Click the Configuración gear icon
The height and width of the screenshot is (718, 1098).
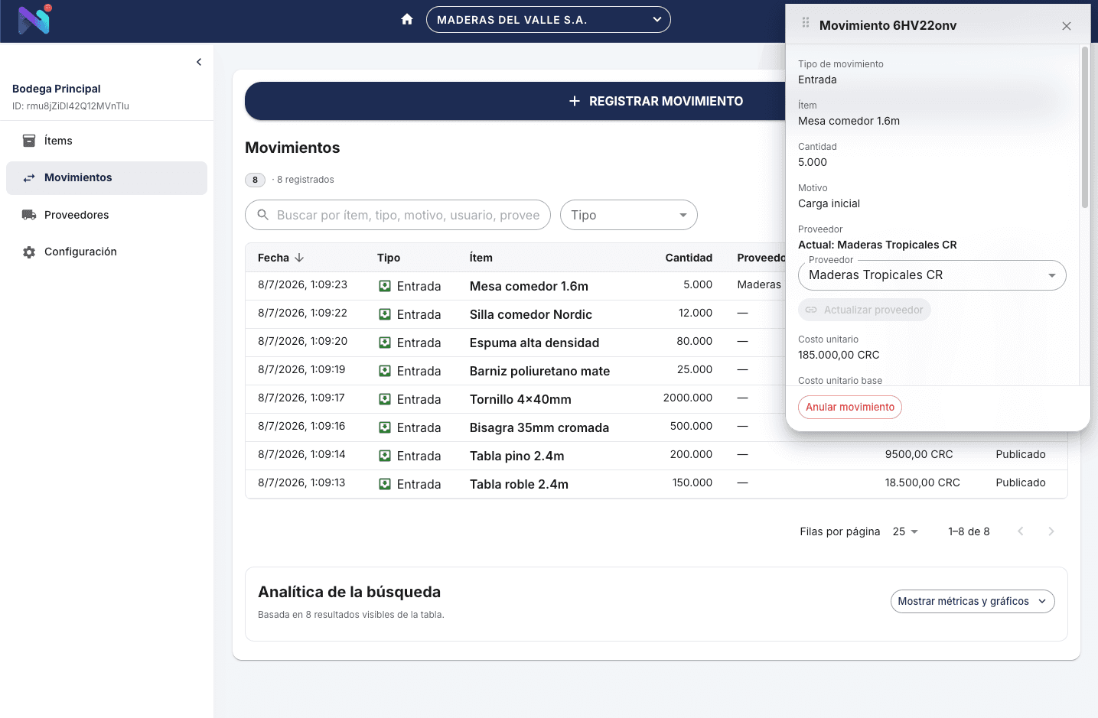pos(29,252)
